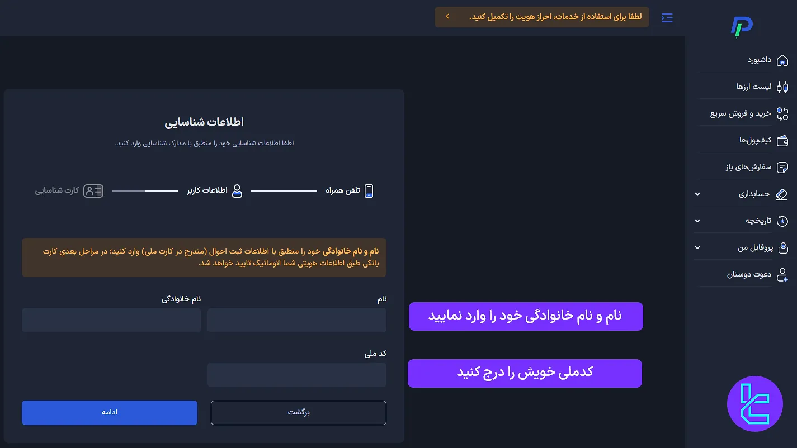The image size is (797, 448).
Task: Click inside the نام input field
Action: point(296,320)
